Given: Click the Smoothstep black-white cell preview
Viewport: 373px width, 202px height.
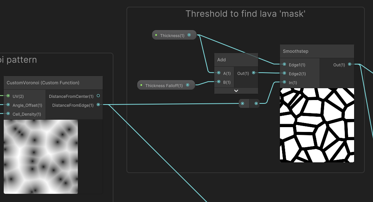Looking at the screenshot, I should [317, 125].
